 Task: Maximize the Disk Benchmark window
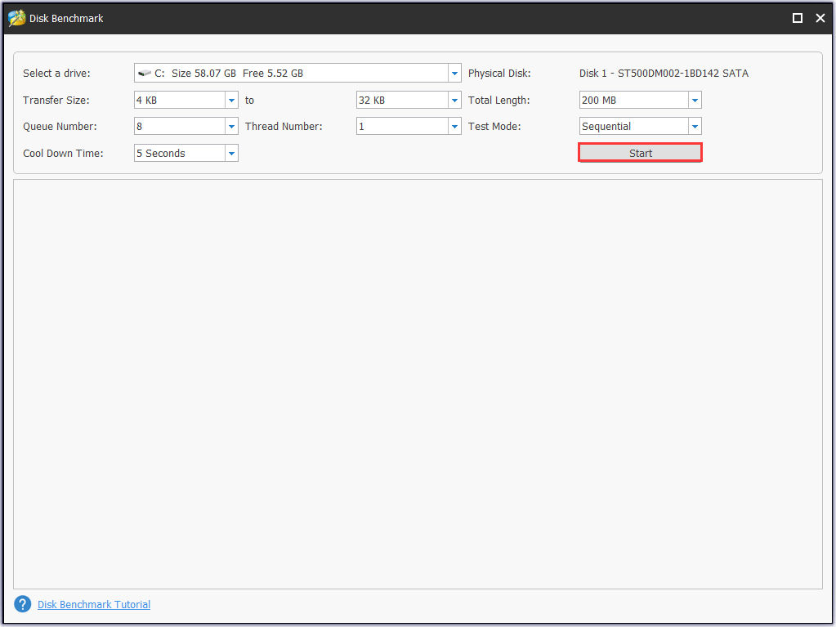click(798, 18)
